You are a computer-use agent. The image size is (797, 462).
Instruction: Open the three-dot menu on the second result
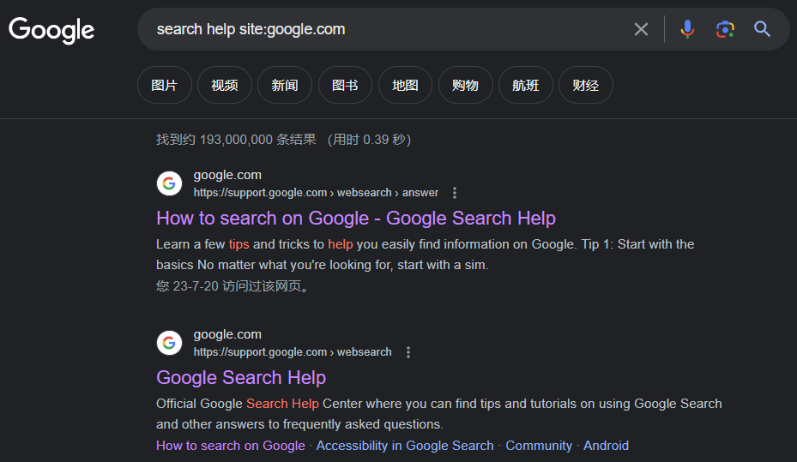(x=408, y=352)
